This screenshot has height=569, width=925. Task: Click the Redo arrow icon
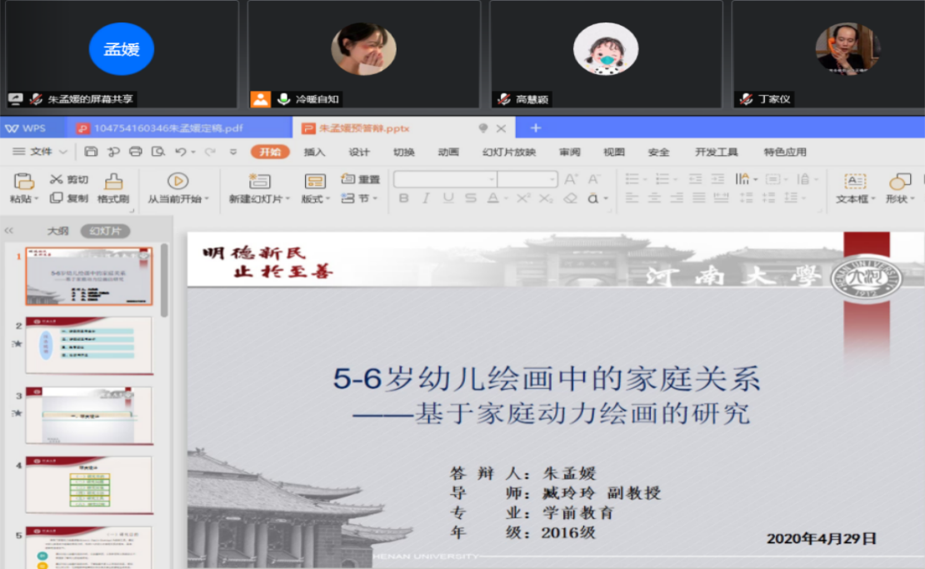pyautogui.click(x=210, y=152)
